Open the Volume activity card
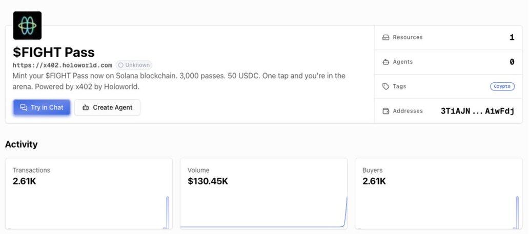Image resolution: width=529 pixels, height=234 pixels. click(263, 193)
